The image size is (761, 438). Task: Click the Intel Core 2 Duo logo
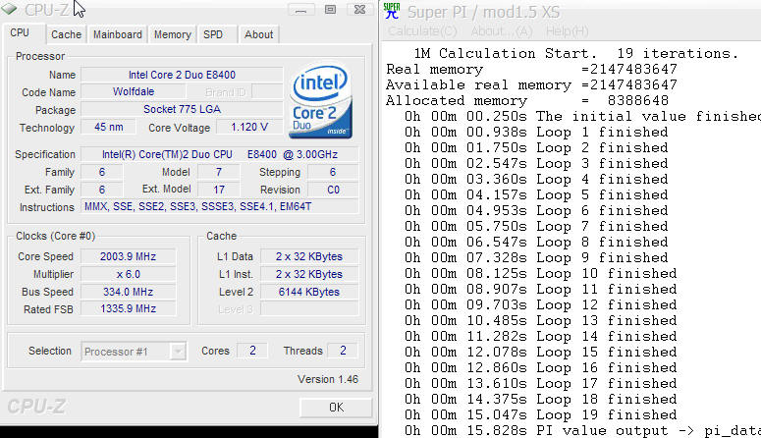click(x=319, y=103)
